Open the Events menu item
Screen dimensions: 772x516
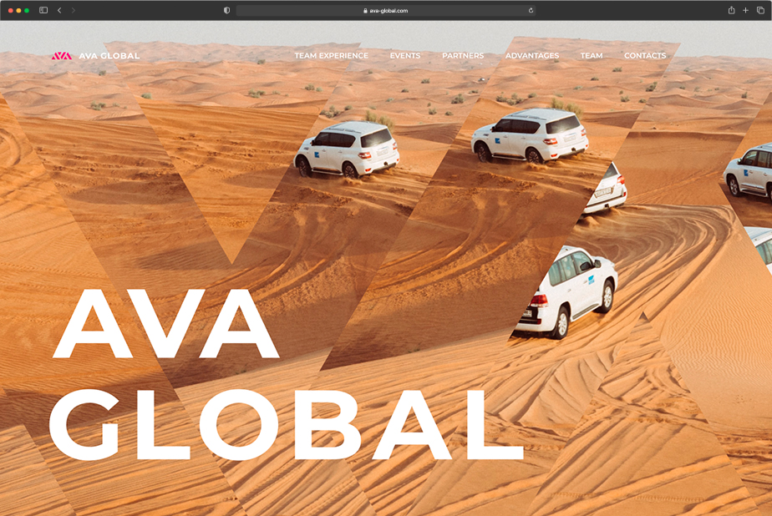pyautogui.click(x=405, y=56)
